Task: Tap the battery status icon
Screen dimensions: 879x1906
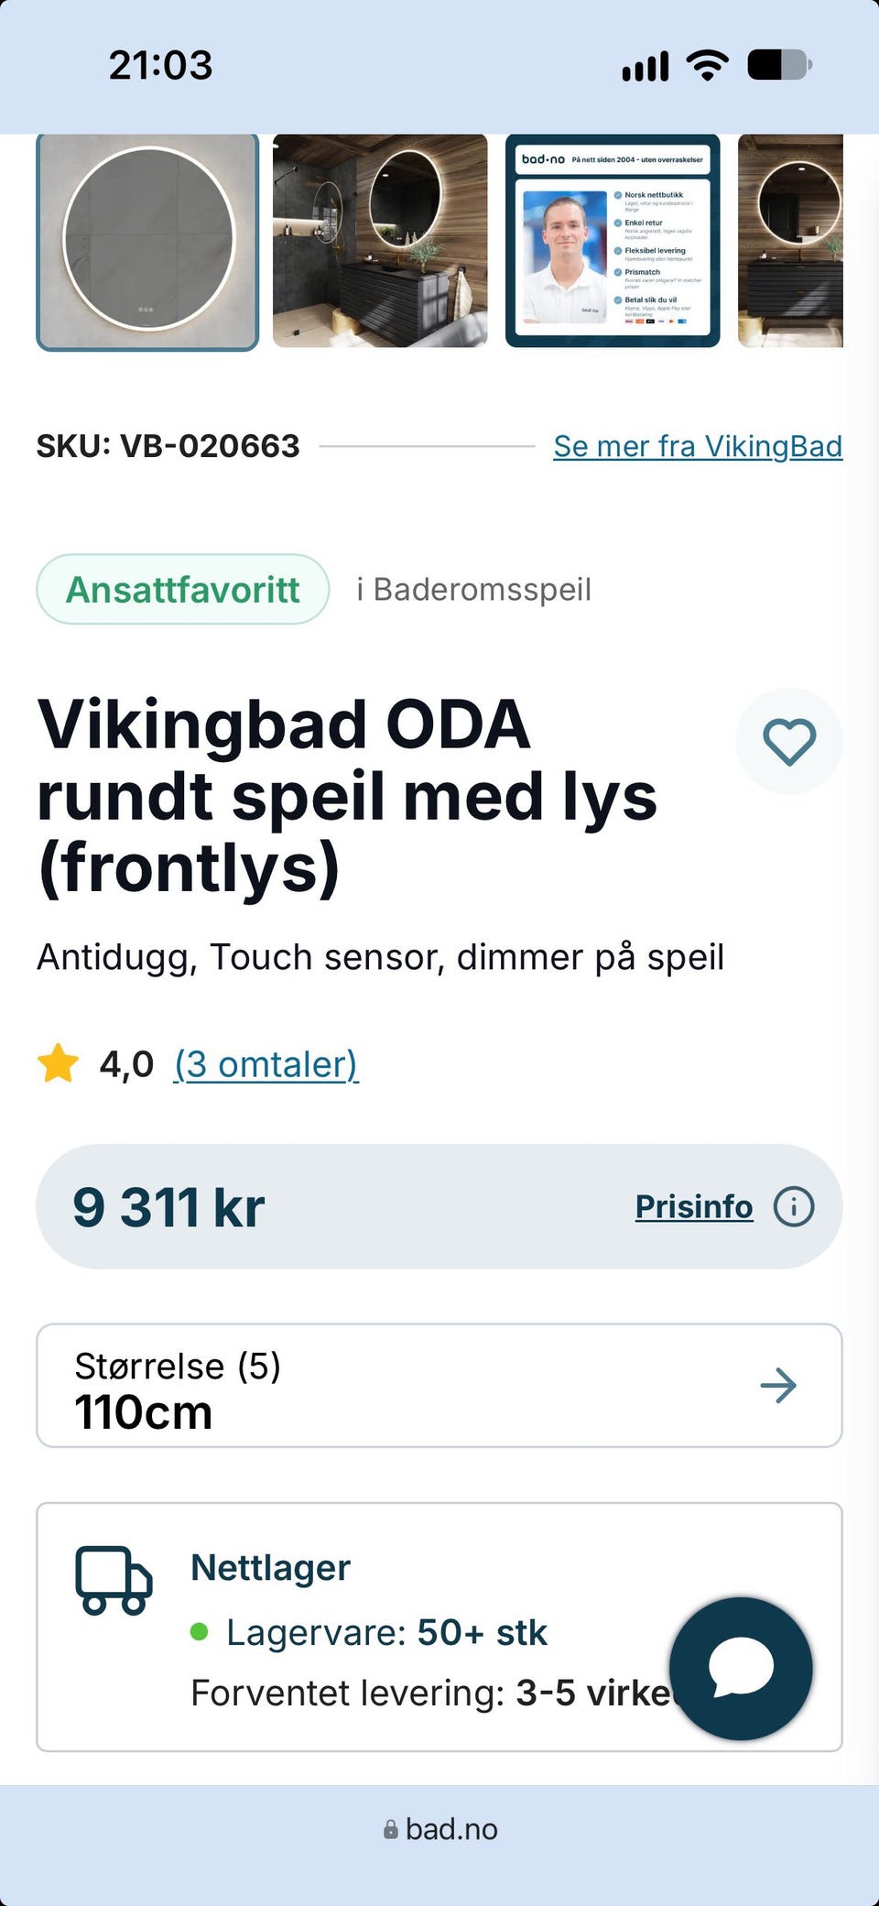Action: click(780, 65)
